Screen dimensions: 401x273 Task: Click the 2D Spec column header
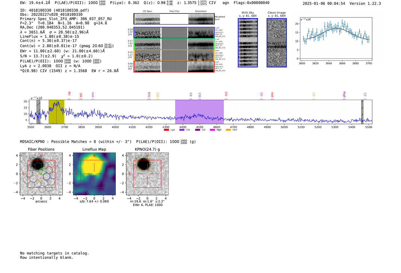tap(148, 11)
